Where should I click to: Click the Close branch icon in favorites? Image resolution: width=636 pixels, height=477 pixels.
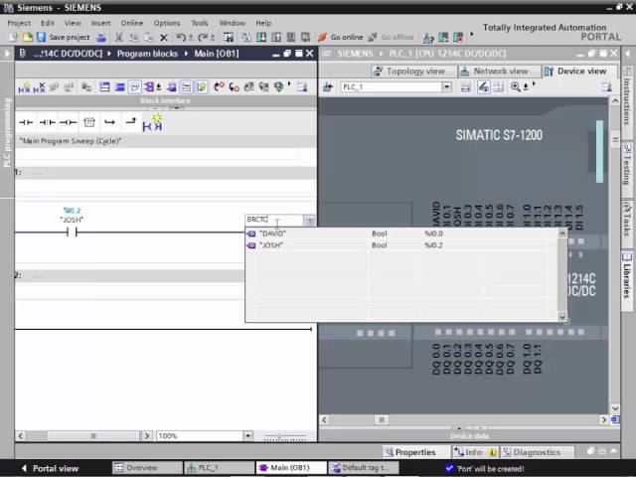click(x=130, y=121)
